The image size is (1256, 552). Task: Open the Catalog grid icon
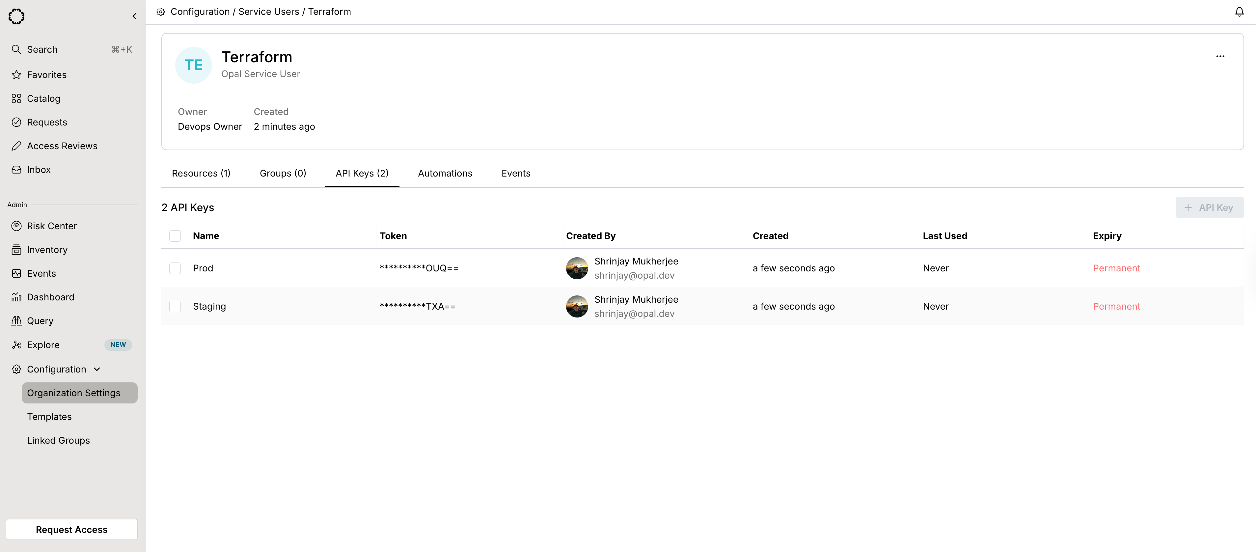click(x=16, y=98)
